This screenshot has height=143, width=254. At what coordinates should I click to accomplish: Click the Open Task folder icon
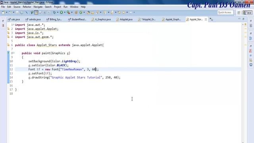92,12
